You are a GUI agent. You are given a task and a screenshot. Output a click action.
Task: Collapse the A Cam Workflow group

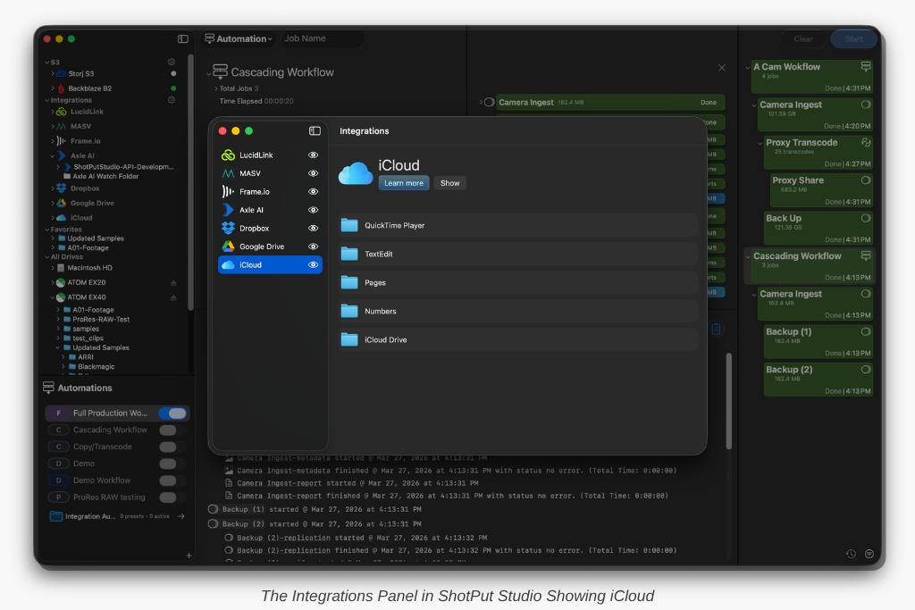[x=748, y=67]
